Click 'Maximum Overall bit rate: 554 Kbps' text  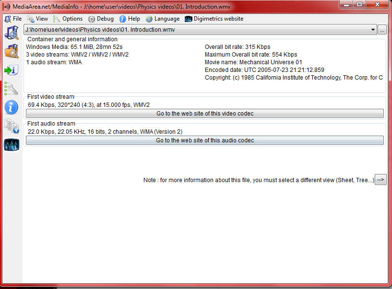tap(251, 55)
